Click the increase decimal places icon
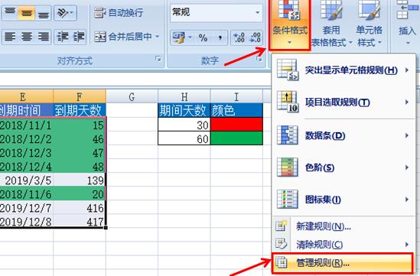Viewport: 420px width, 276px height. (x=239, y=37)
